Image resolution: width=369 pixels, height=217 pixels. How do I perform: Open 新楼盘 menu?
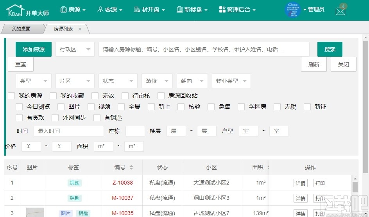tap(192, 10)
